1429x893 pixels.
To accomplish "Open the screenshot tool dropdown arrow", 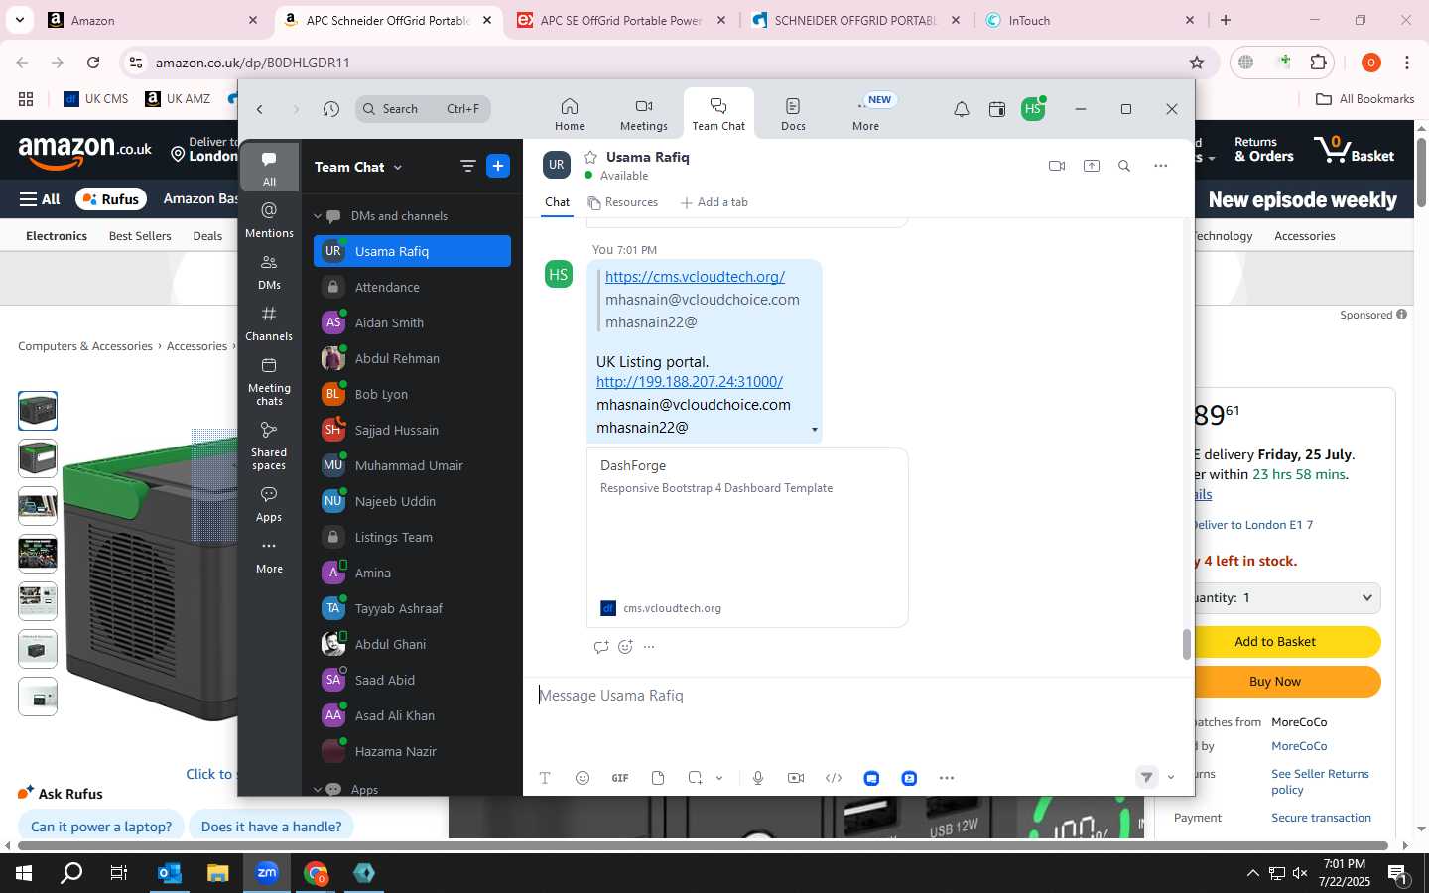I will click(719, 778).
